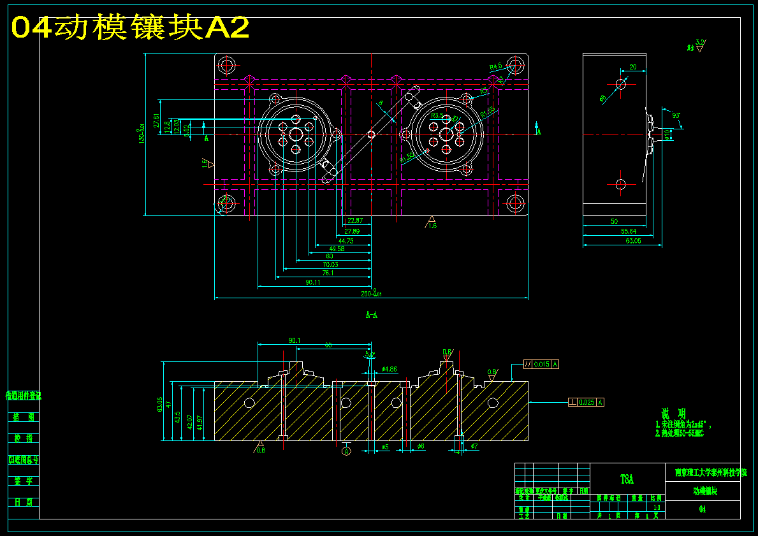Select the ø7 hole diameter label

coord(474,446)
